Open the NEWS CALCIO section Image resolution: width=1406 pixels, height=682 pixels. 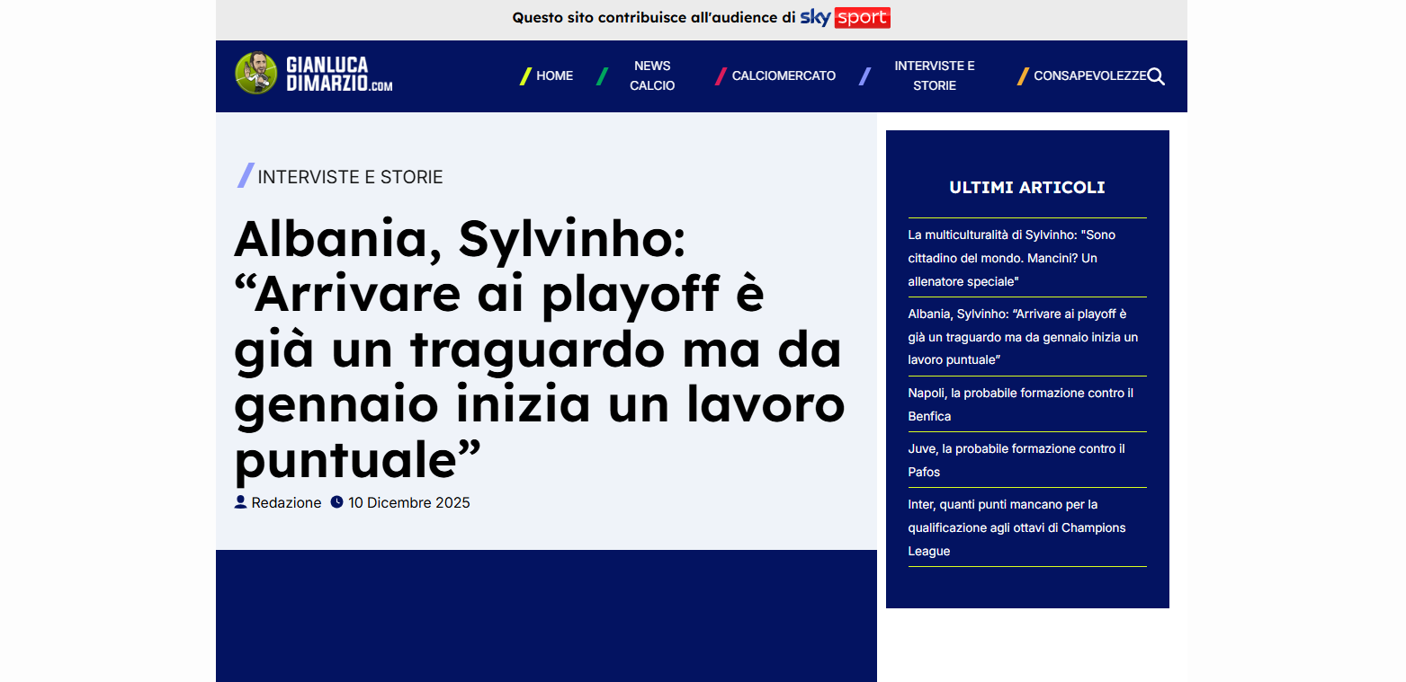click(651, 75)
